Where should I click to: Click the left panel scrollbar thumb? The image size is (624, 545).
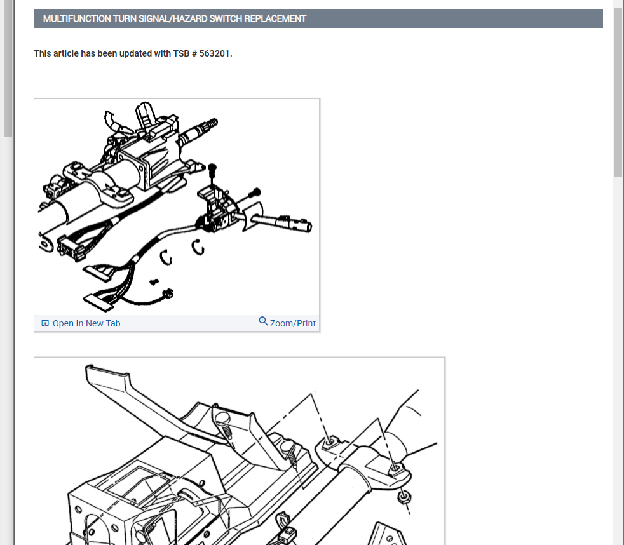click(x=8, y=69)
